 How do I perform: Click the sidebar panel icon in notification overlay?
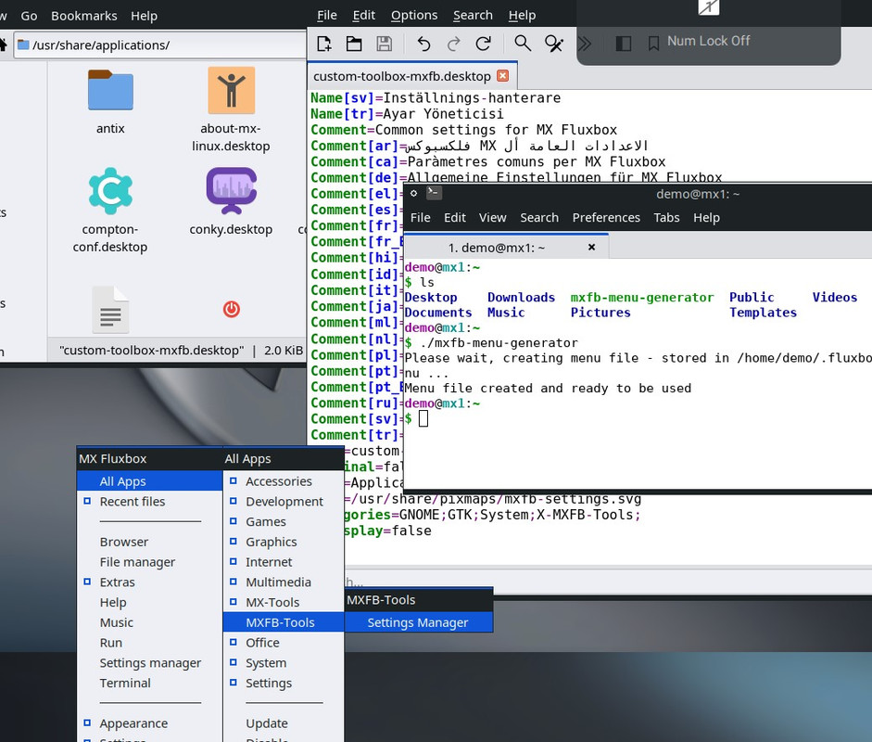click(624, 44)
